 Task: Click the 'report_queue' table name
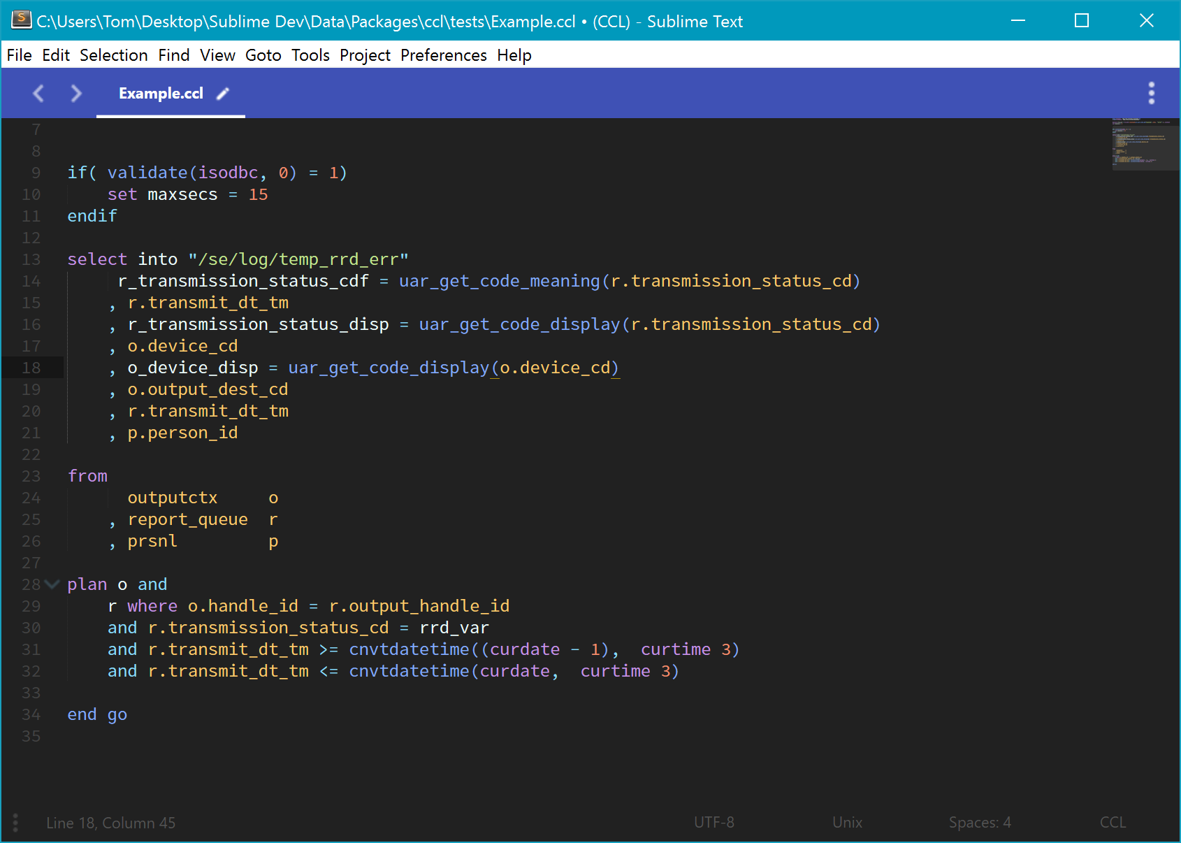point(187,519)
